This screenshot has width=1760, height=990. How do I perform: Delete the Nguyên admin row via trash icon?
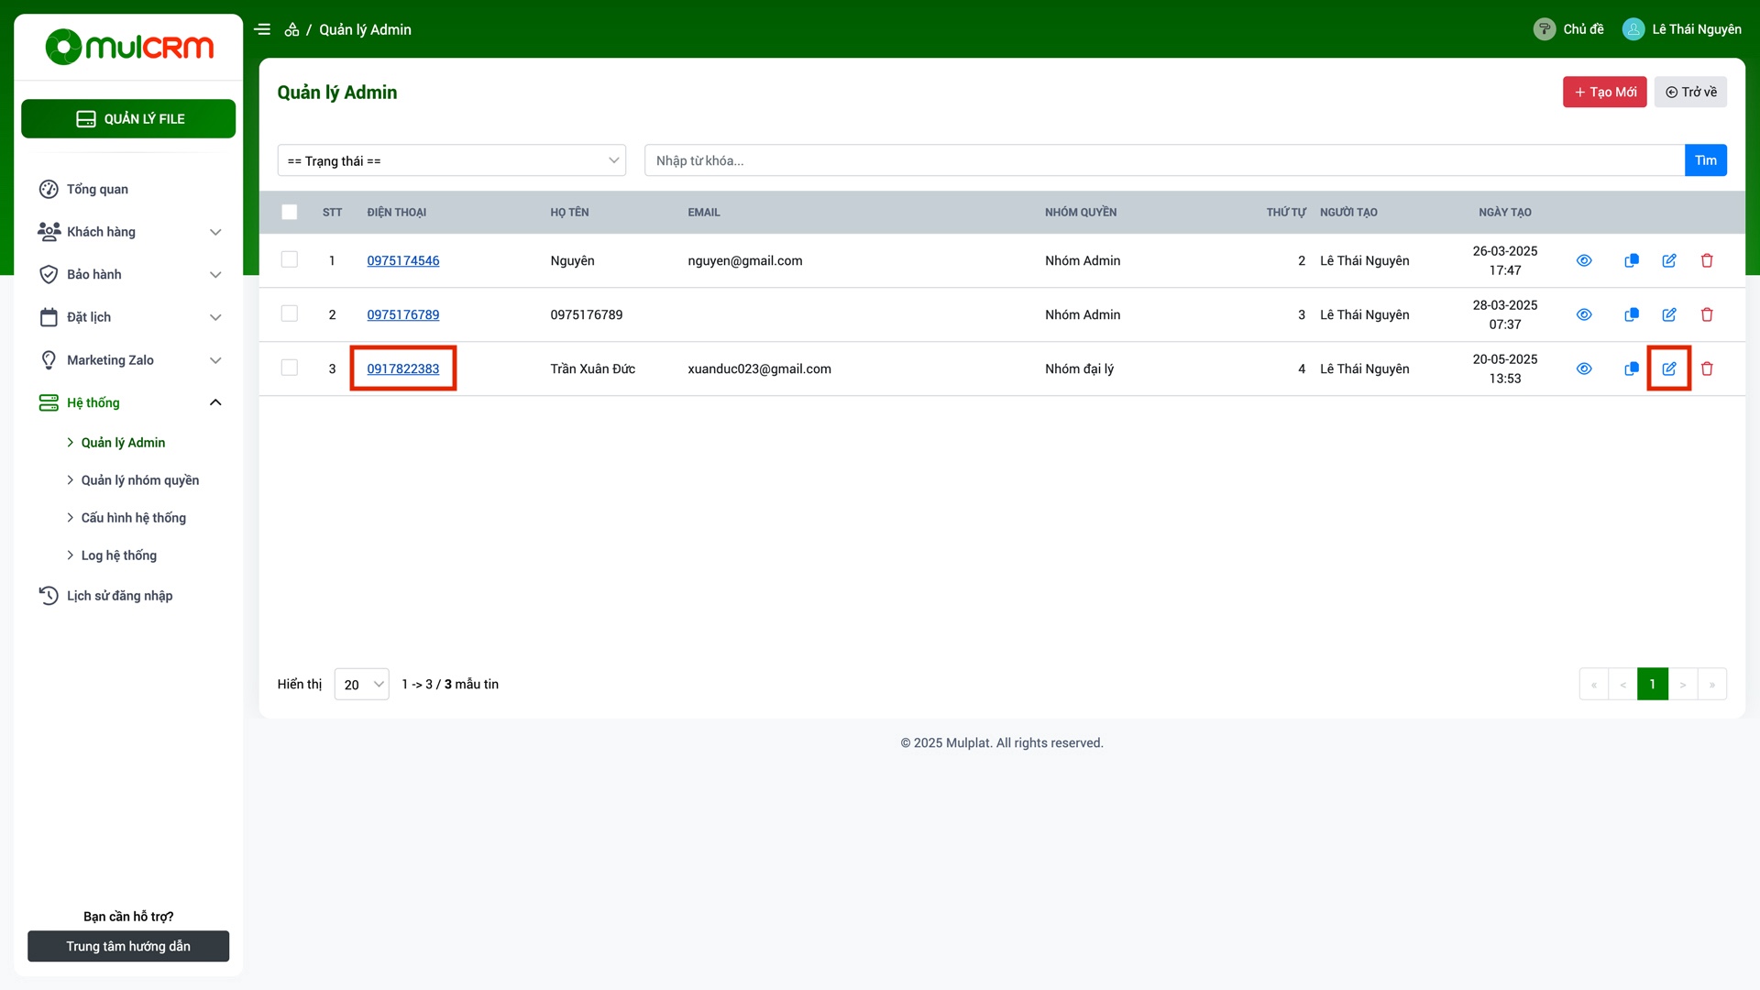pos(1707,260)
